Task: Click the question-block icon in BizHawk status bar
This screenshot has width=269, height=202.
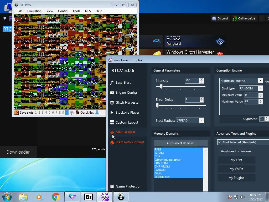Action: tap(17, 113)
